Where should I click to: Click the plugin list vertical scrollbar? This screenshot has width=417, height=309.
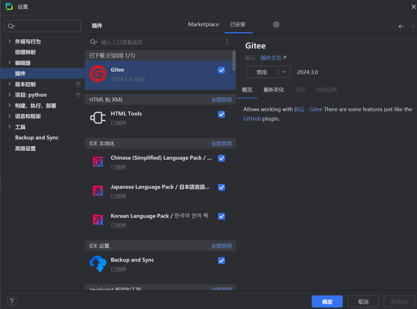click(x=234, y=60)
